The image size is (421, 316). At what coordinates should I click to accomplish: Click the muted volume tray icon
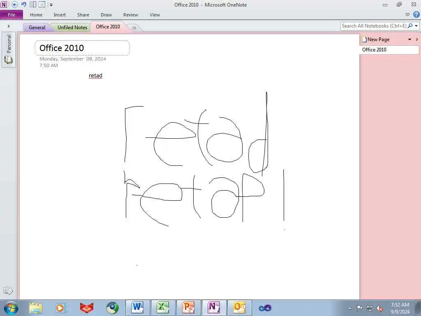(x=379, y=308)
